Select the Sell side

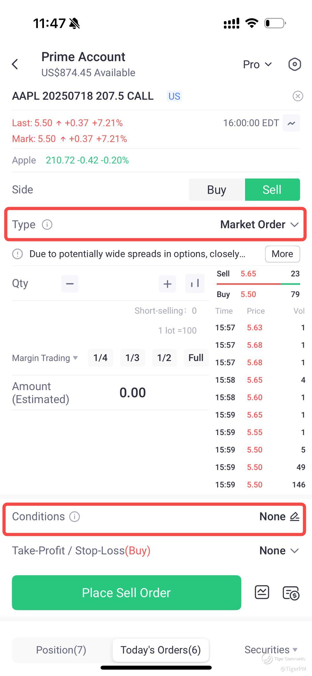click(x=272, y=190)
